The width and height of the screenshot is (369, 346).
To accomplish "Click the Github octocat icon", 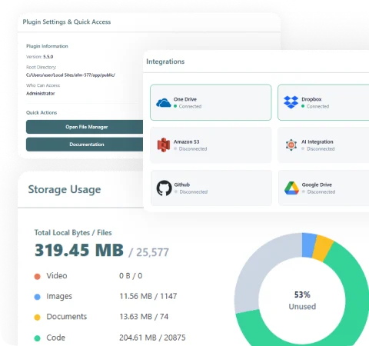I will tap(164, 188).
